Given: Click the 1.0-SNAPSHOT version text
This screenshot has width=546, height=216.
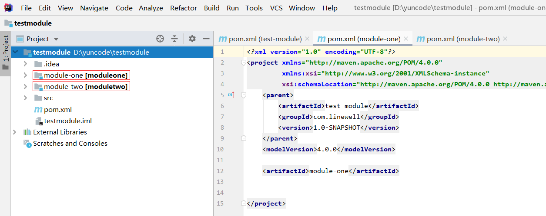Looking at the screenshot, I should [337, 128].
